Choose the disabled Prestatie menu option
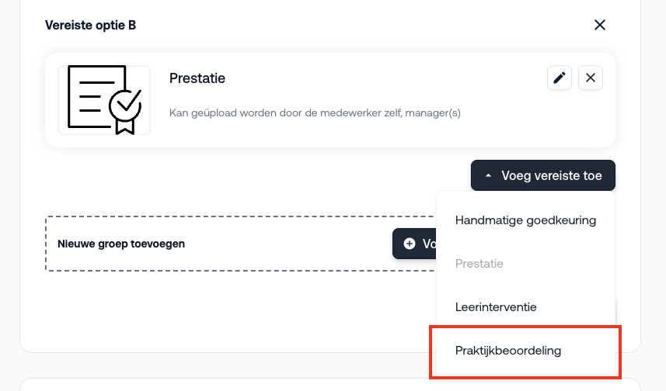This screenshot has height=391, width=666. pyautogui.click(x=479, y=264)
